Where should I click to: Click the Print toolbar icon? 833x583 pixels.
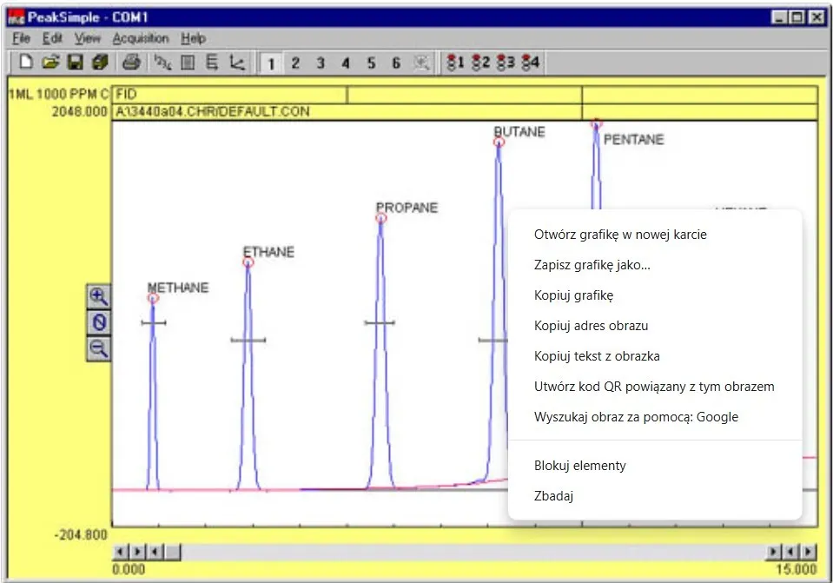tap(130, 63)
